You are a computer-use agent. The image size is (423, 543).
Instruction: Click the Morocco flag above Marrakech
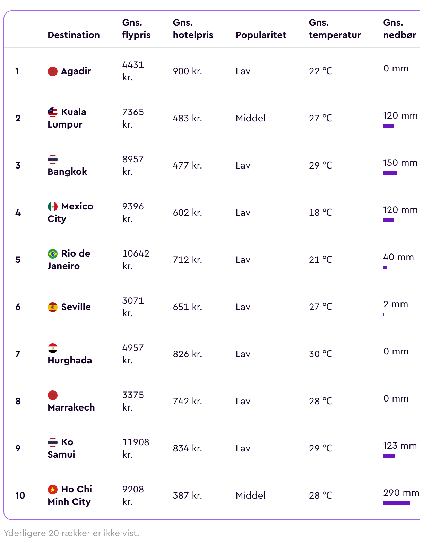pyautogui.click(x=53, y=395)
